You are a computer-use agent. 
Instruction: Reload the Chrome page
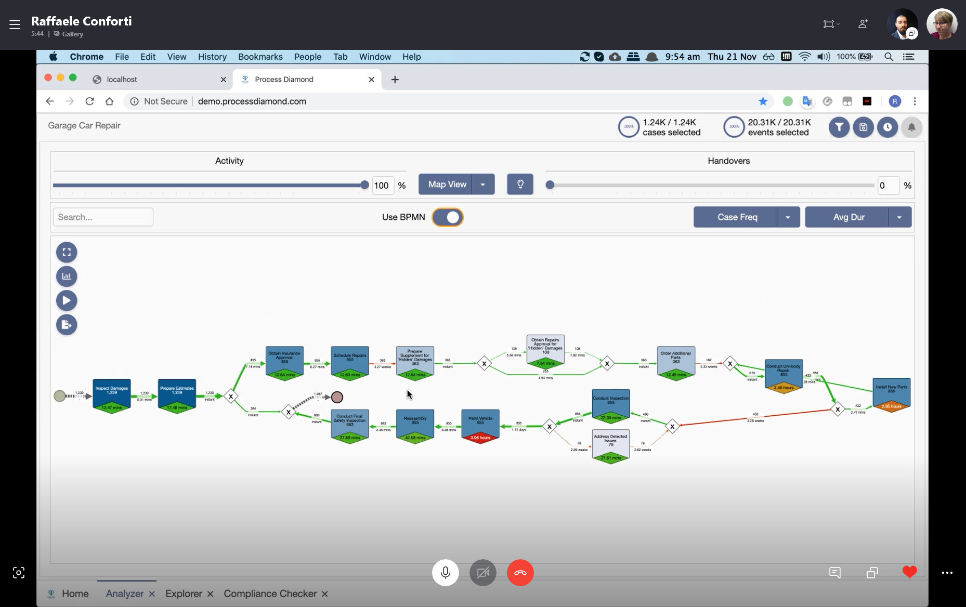coord(89,101)
